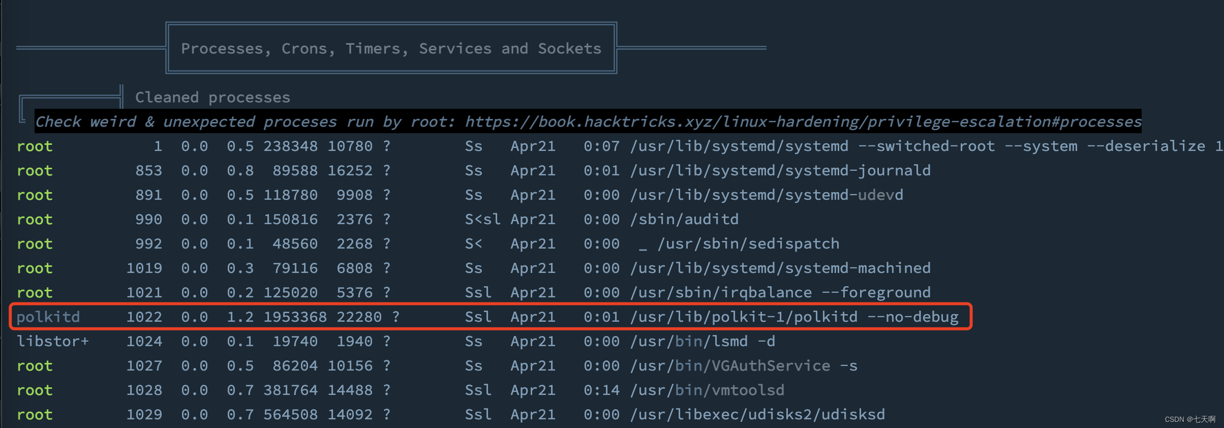Viewport: 1224px width, 428px height.
Task: Select the VSZ value 381764
Action: [290, 390]
